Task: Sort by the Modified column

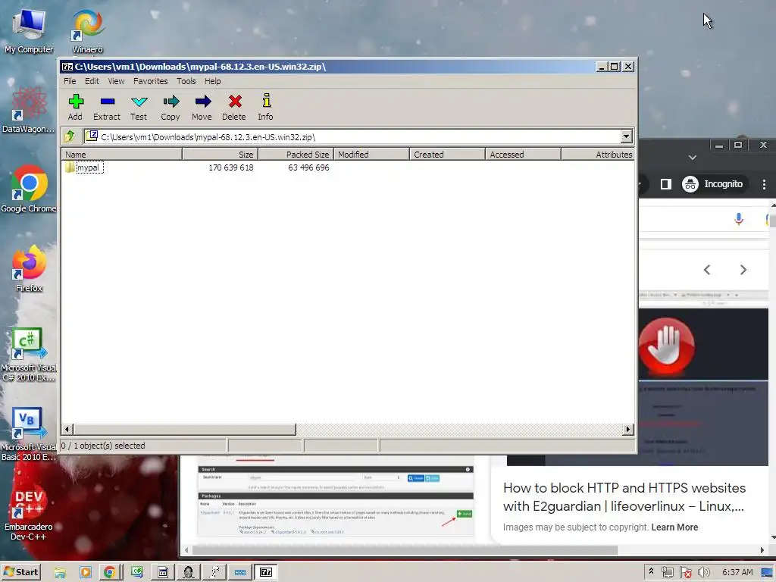Action: pos(371,155)
